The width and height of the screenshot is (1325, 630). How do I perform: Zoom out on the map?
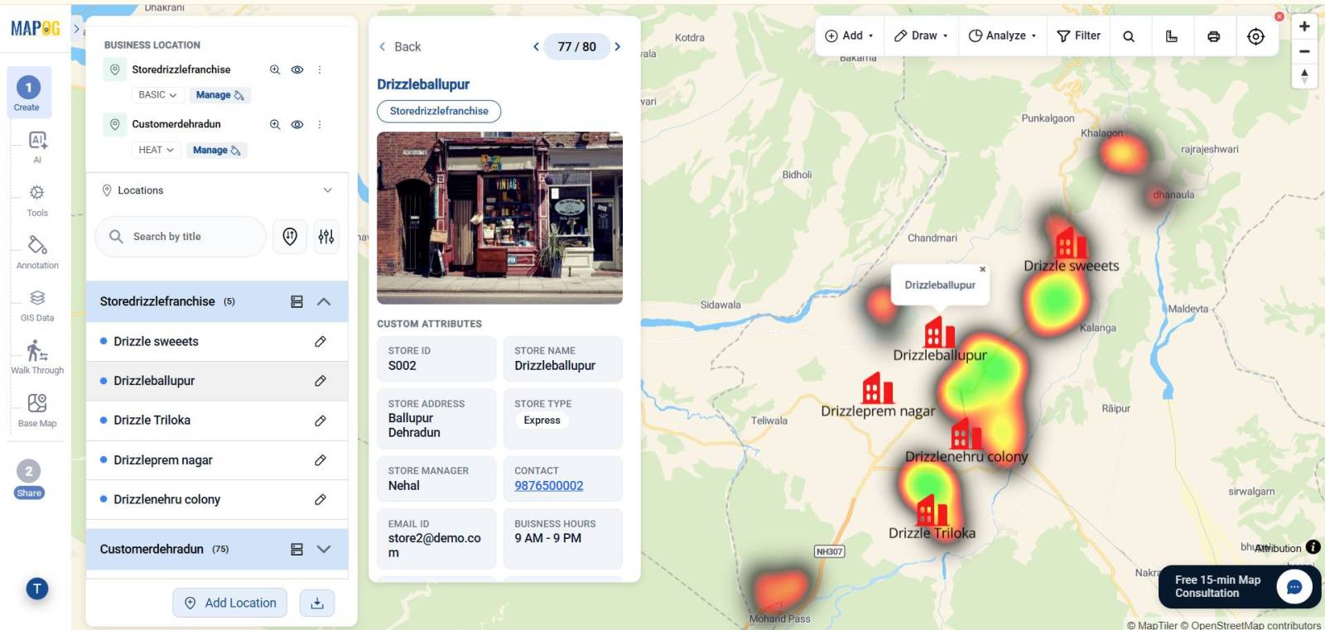[1304, 51]
